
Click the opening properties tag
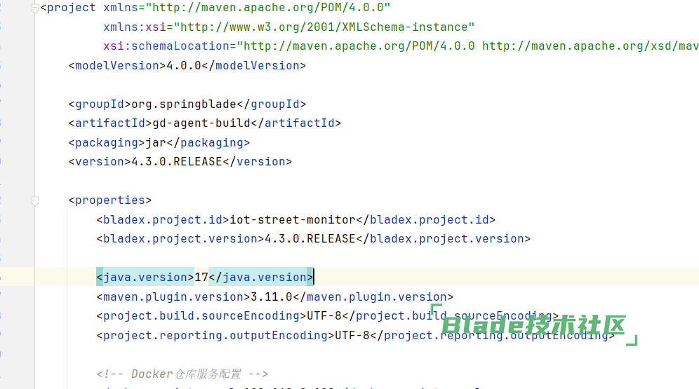click(110, 200)
